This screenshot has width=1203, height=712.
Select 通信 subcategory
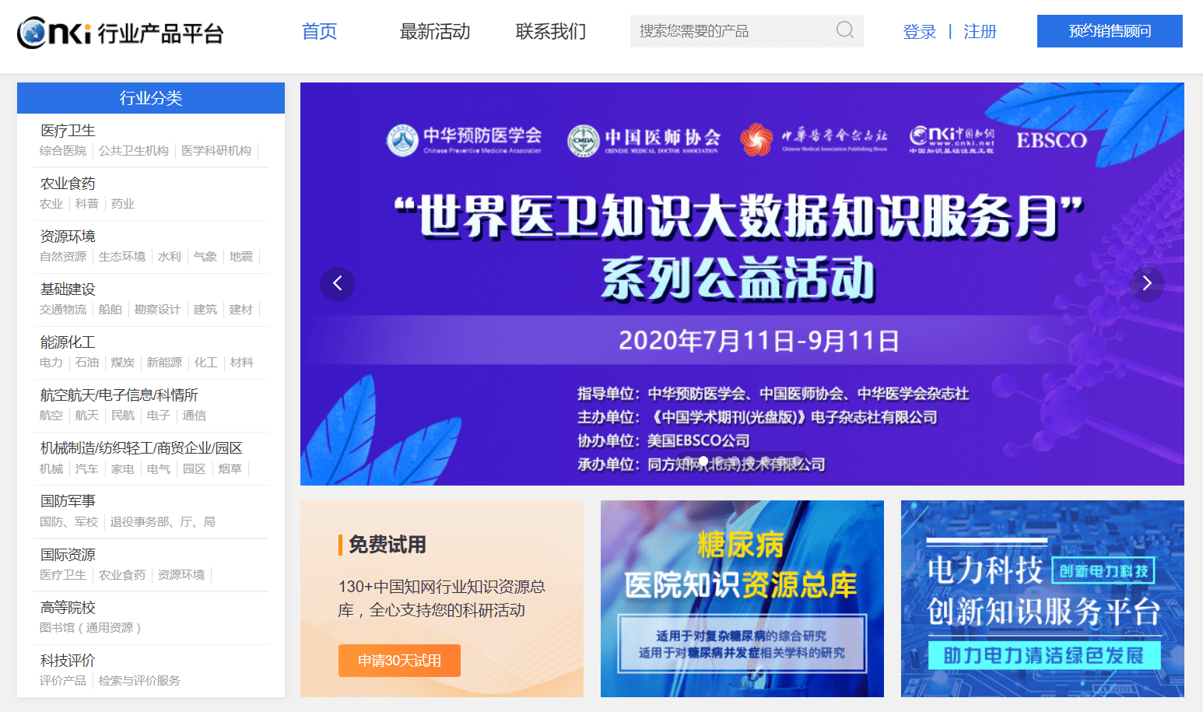[195, 416]
